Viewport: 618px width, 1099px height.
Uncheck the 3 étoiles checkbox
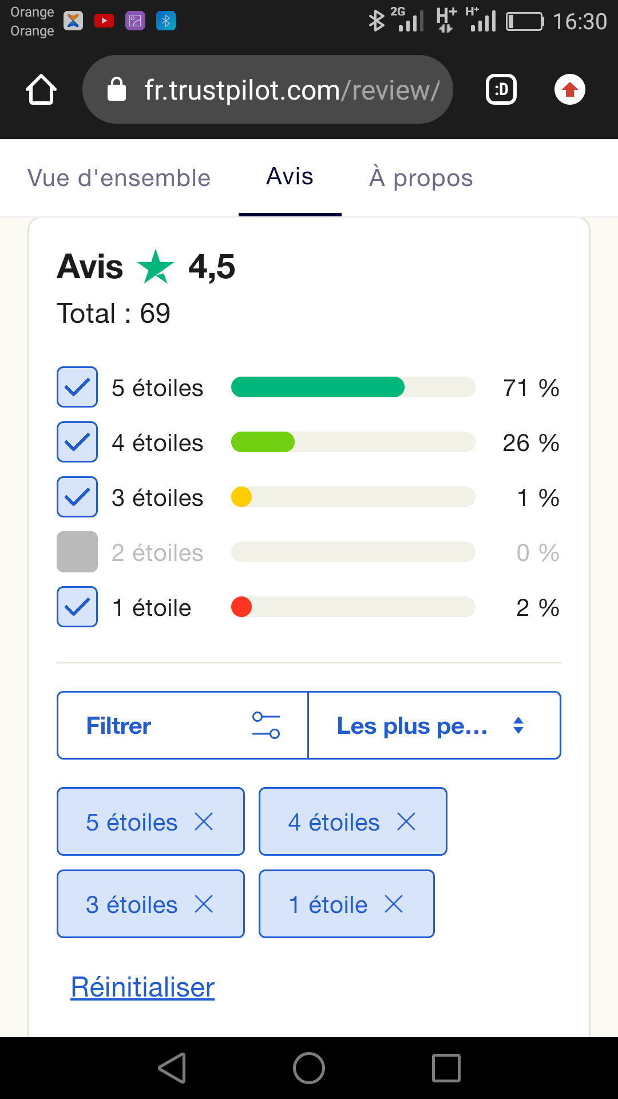pos(77,497)
